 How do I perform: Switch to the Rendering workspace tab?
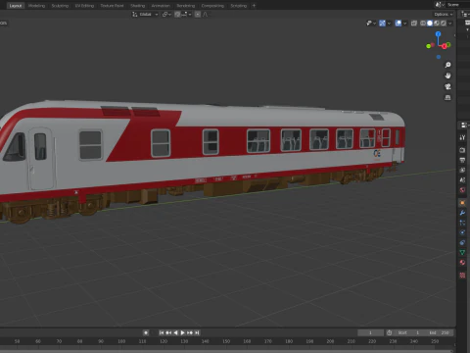coord(186,6)
